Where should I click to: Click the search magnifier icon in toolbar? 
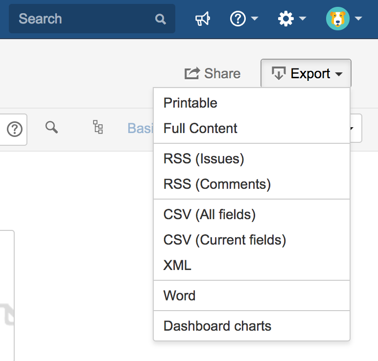click(51, 128)
